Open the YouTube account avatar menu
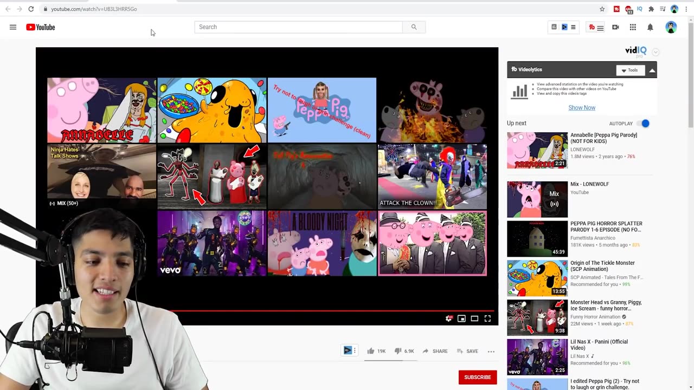Viewport: 694px width, 390px height. [x=671, y=27]
